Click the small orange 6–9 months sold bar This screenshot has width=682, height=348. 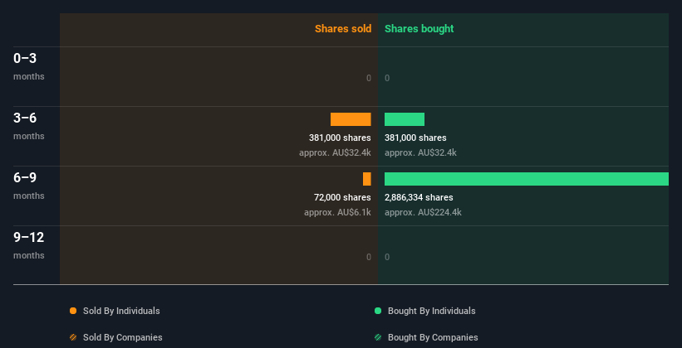point(367,179)
